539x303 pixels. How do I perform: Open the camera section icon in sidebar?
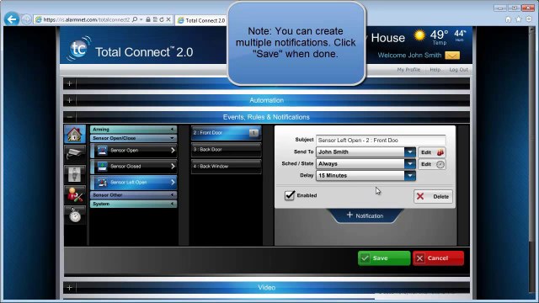click(x=75, y=153)
